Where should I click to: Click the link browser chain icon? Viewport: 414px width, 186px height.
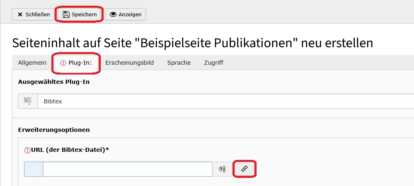coord(244,169)
